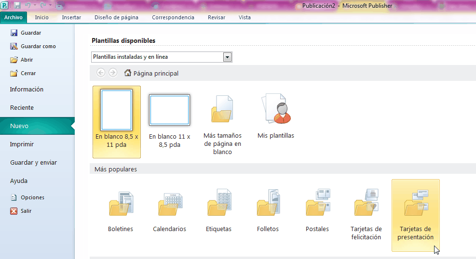Open the Publisher application icon menu
The image size is (476, 259).
click(4, 5)
